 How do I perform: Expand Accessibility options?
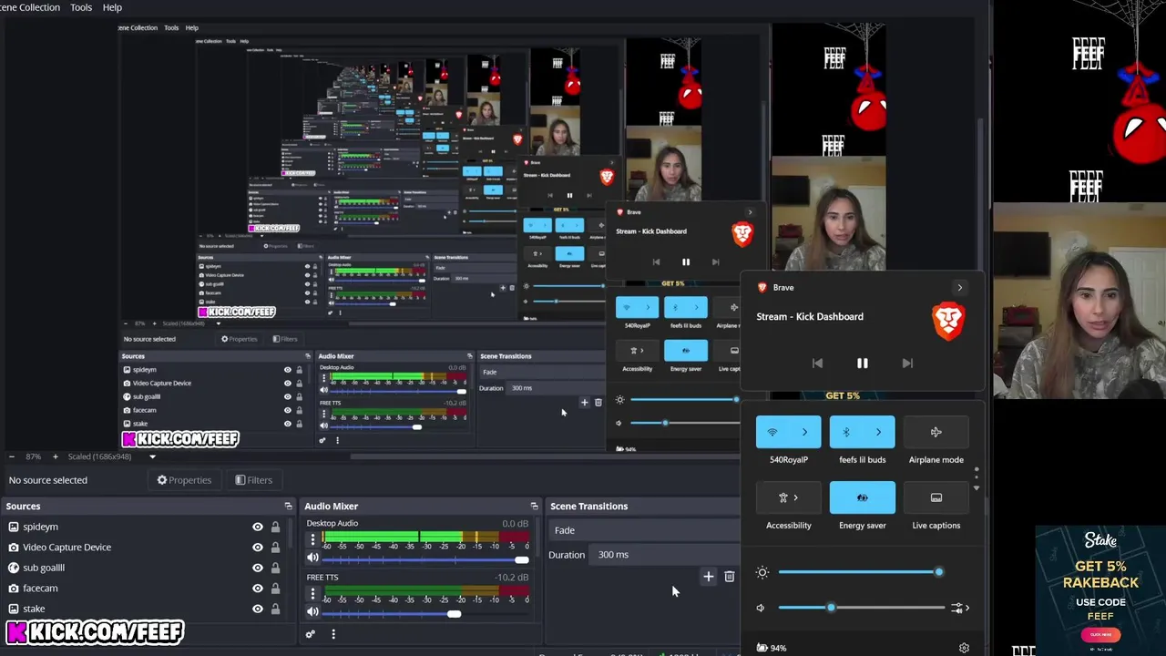788,497
